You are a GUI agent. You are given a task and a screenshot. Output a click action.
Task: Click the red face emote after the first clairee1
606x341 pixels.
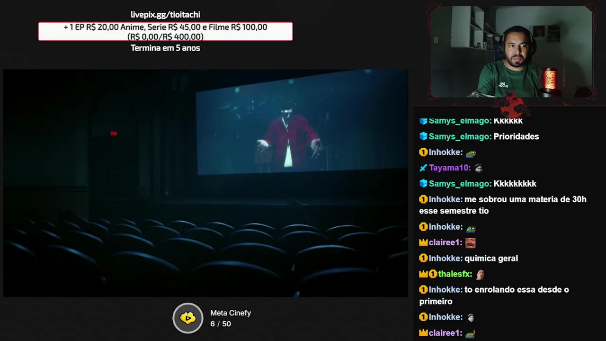[470, 242]
